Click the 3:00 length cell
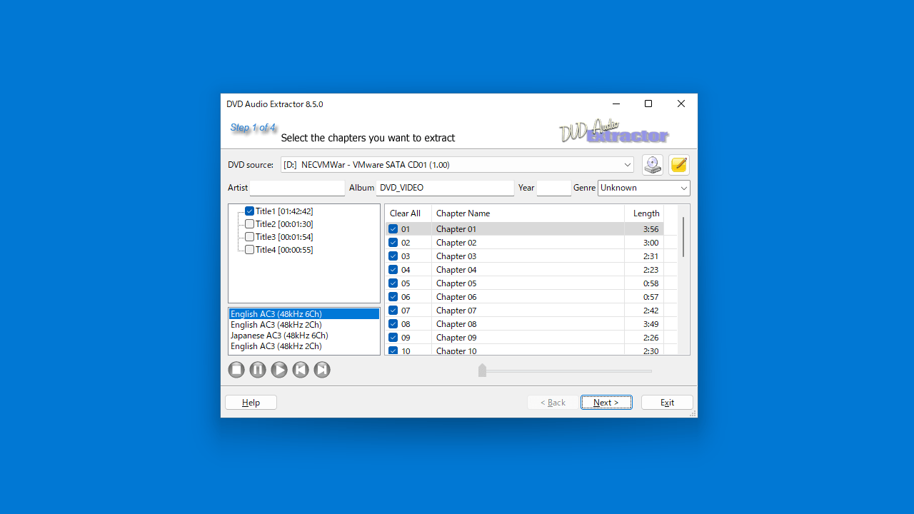Image resolution: width=914 pixels, height=514 pixels. pos(644,243)
